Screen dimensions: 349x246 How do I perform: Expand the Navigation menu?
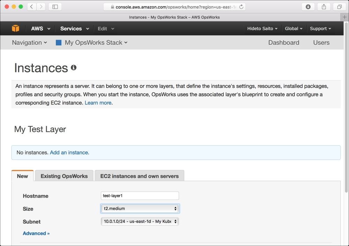click(x=29, y=42)
